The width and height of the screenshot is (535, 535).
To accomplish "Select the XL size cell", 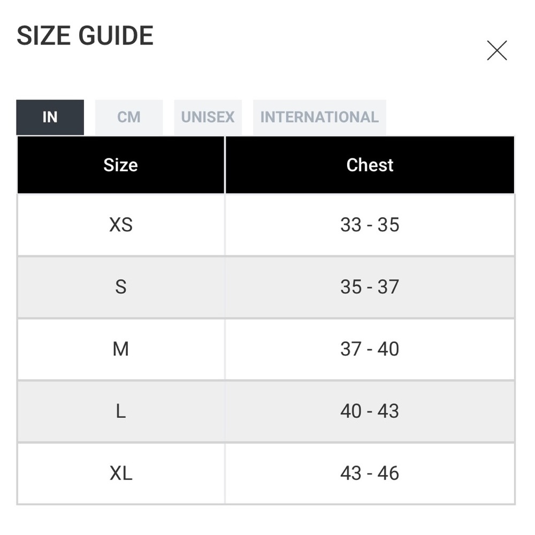I will 121,473.
